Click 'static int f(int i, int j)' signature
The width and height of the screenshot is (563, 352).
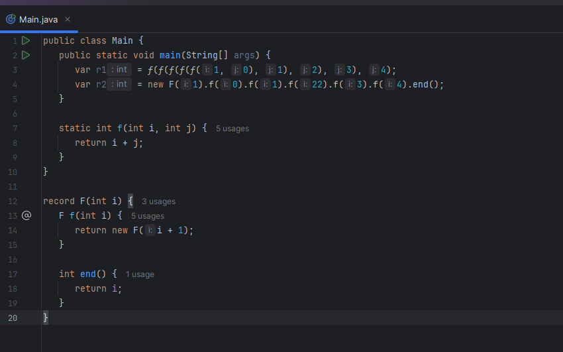point(127,128)
